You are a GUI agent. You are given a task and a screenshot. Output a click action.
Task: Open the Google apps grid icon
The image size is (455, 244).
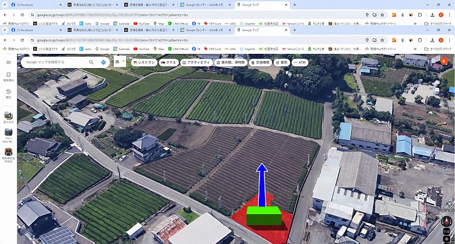(x=434, y=60)
